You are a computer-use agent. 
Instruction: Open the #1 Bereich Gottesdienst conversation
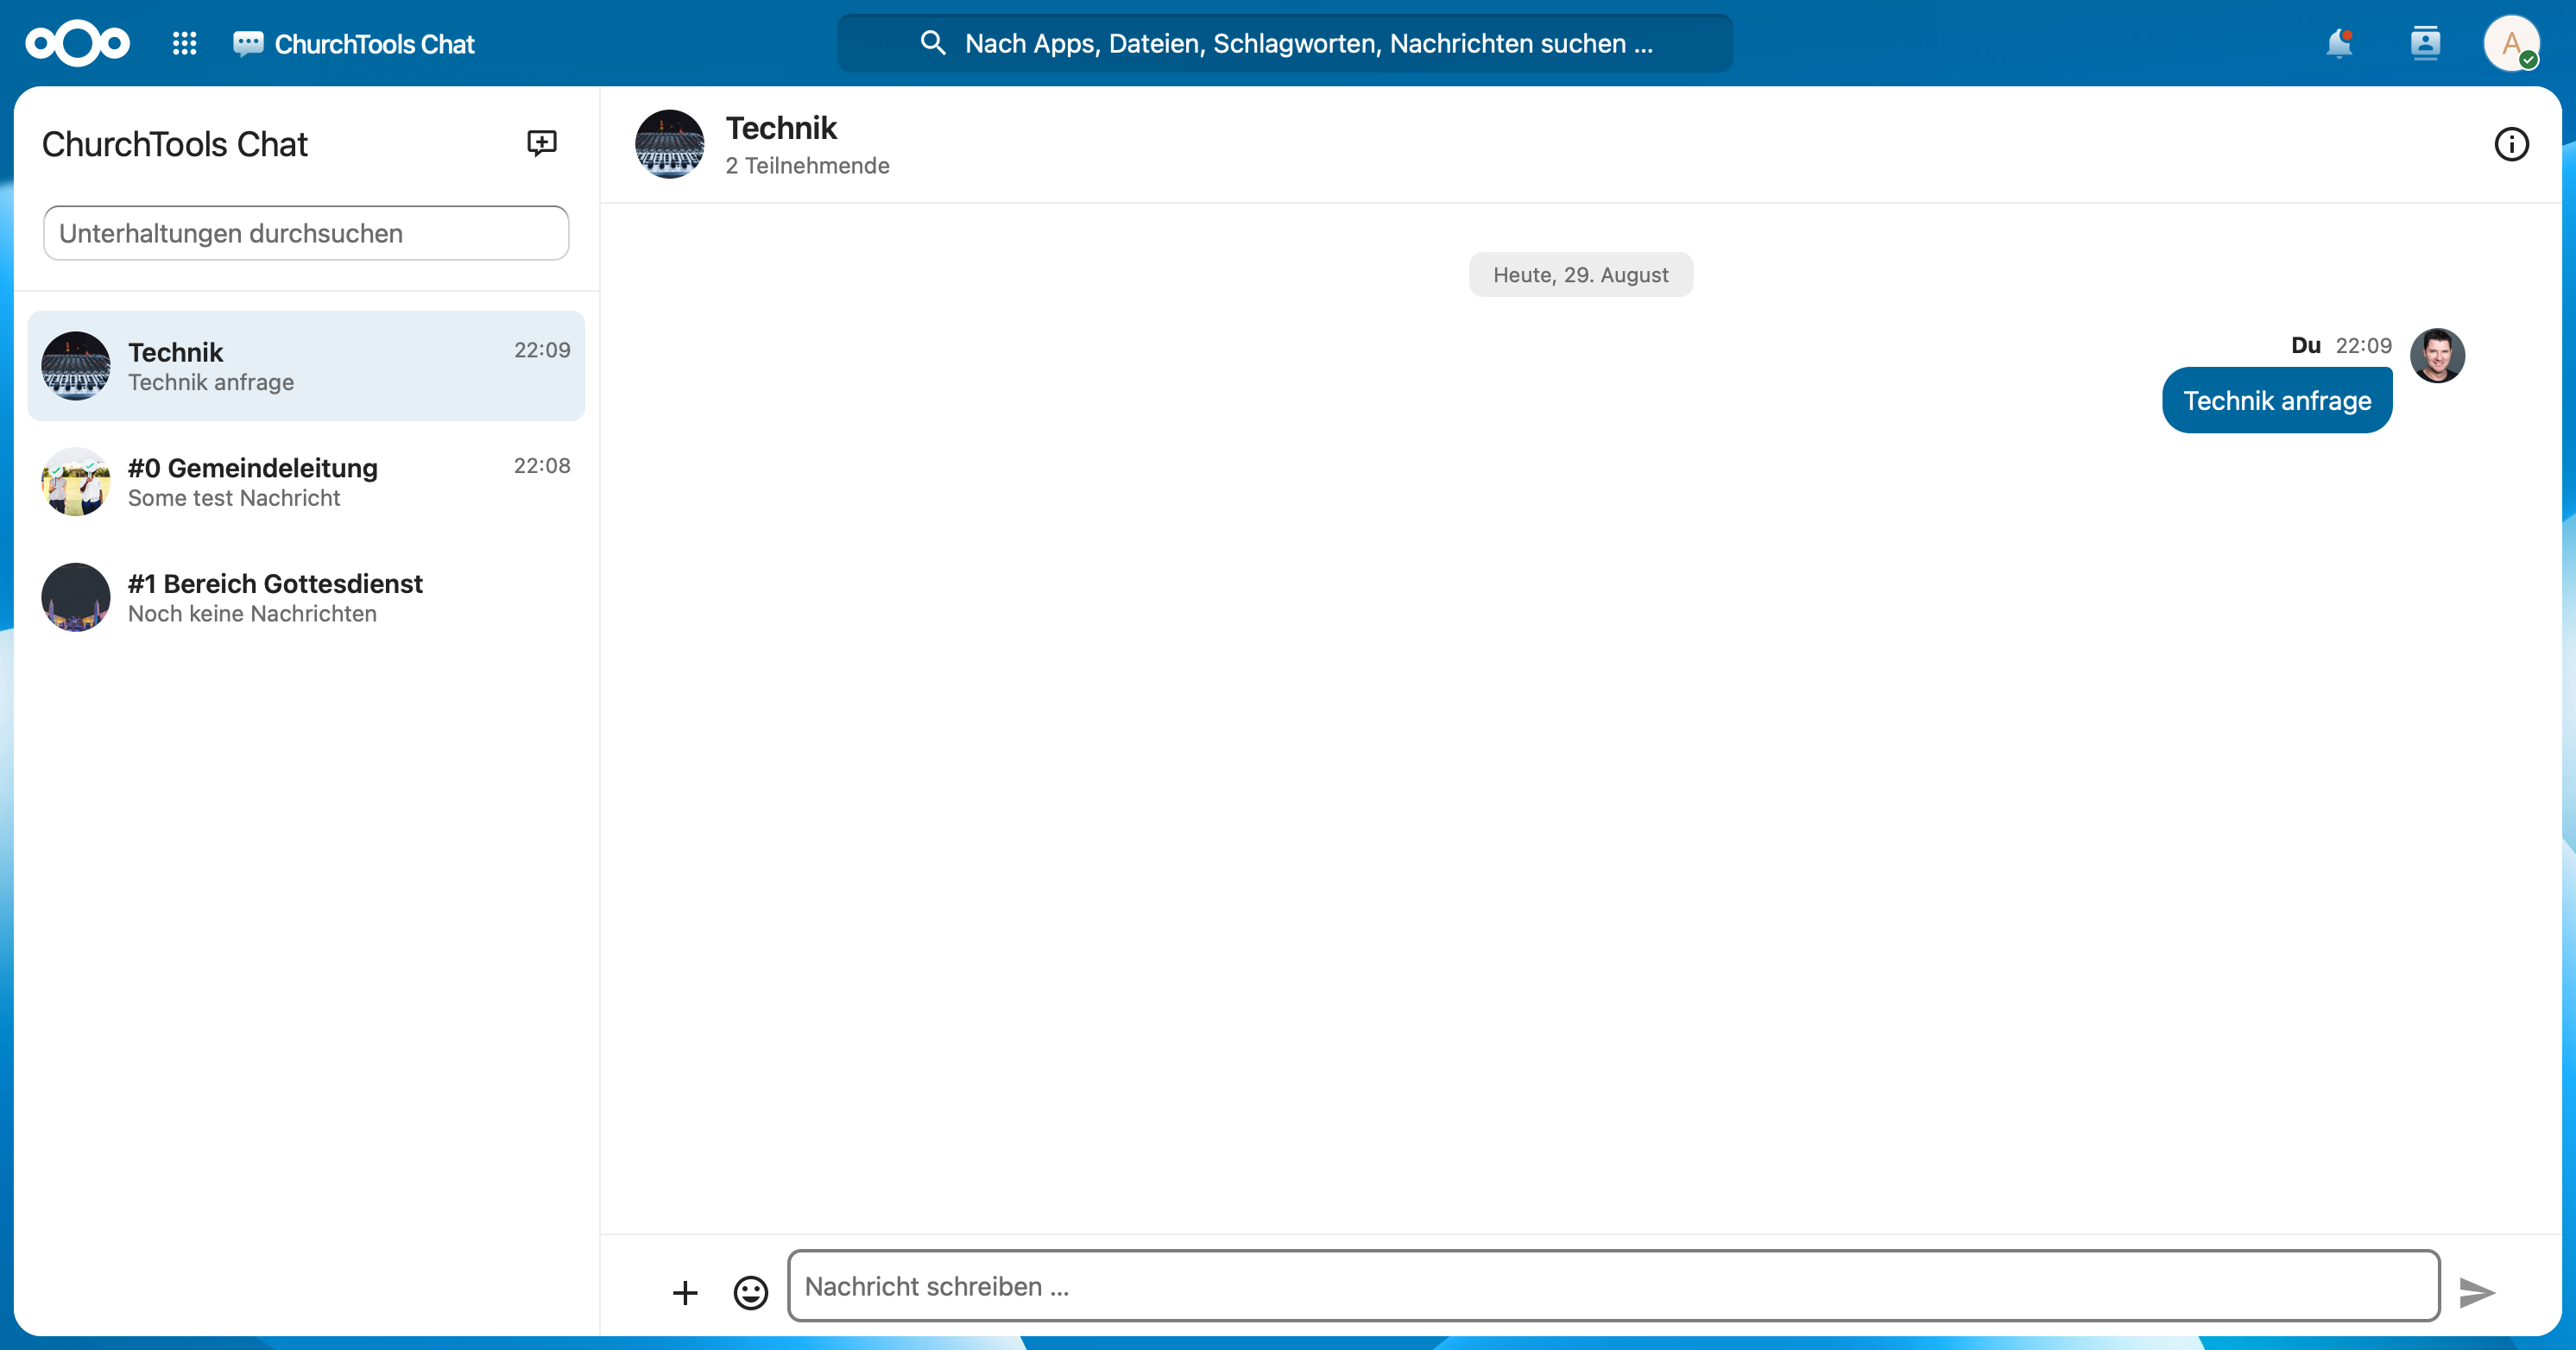(x=306, y=597)
